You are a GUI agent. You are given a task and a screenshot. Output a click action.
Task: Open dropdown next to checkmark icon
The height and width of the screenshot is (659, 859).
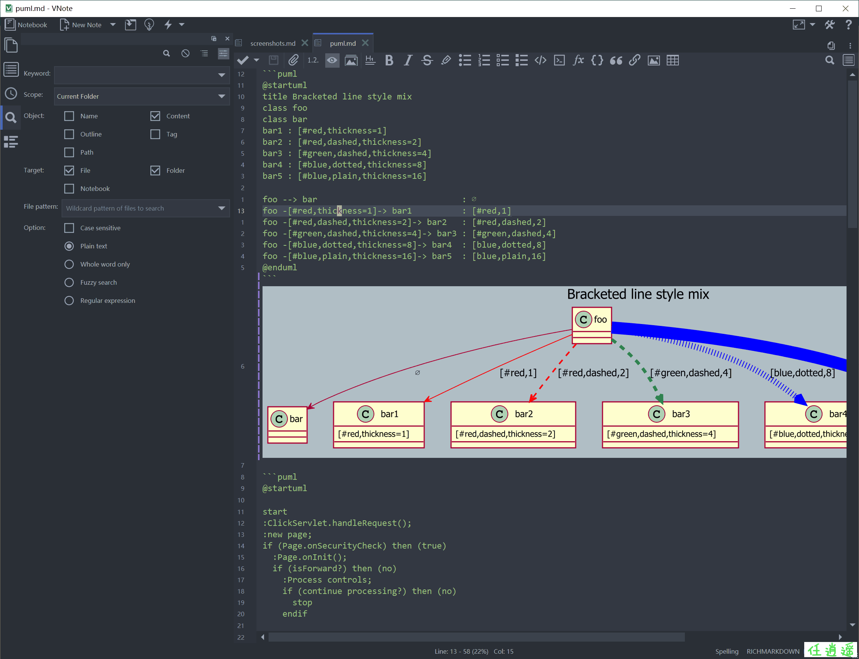[x=256, y=60]
